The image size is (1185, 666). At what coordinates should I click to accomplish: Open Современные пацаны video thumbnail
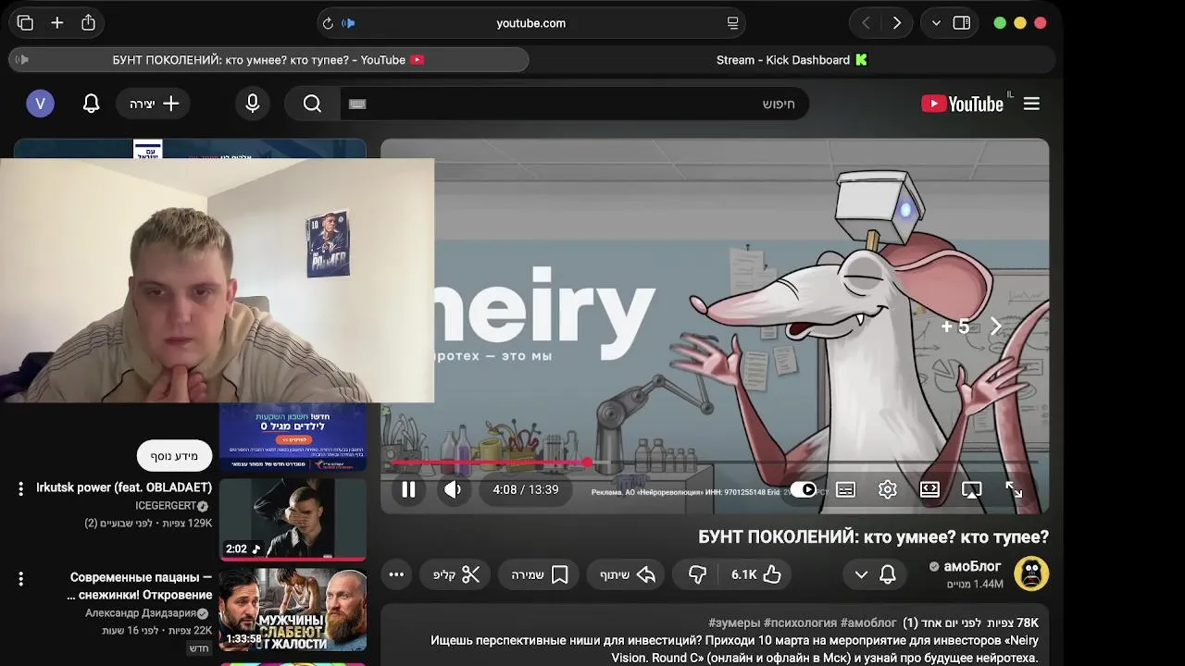click(293, 610)
